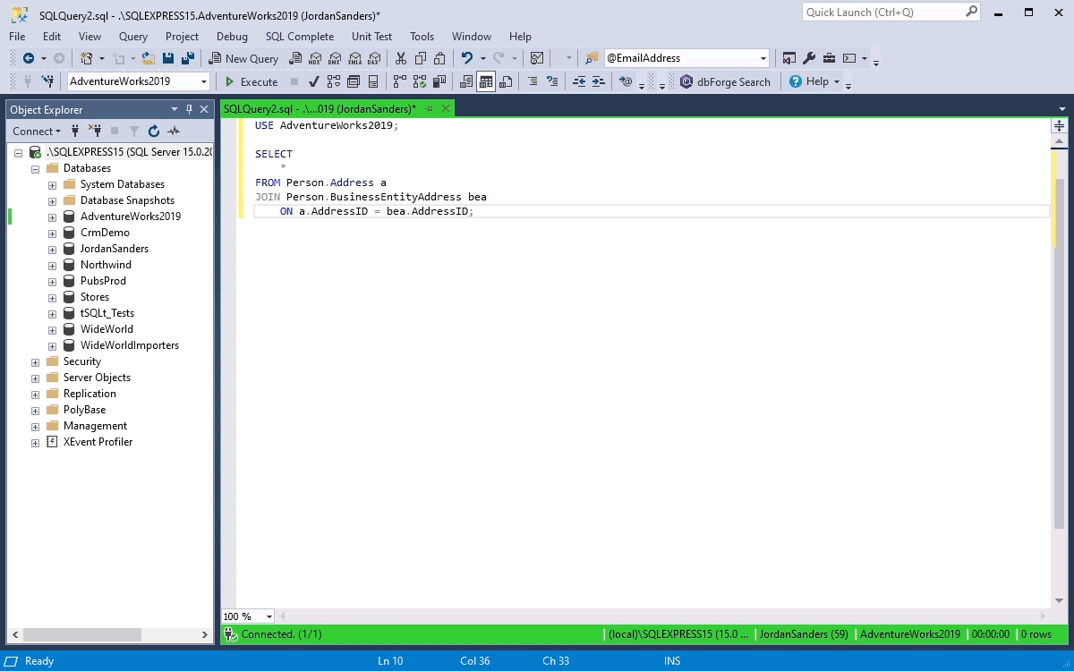Click the Parse query checkmark icon
1074x671 pixels.
click(x=313, y=81)
